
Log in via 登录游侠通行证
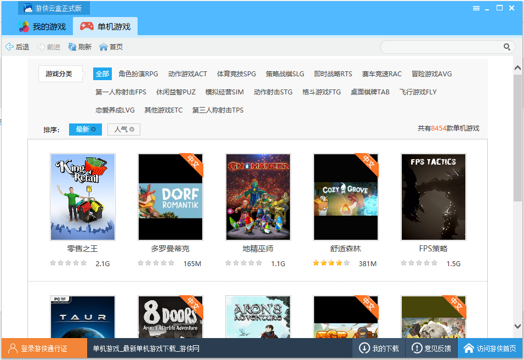click(x=44, y=348)
